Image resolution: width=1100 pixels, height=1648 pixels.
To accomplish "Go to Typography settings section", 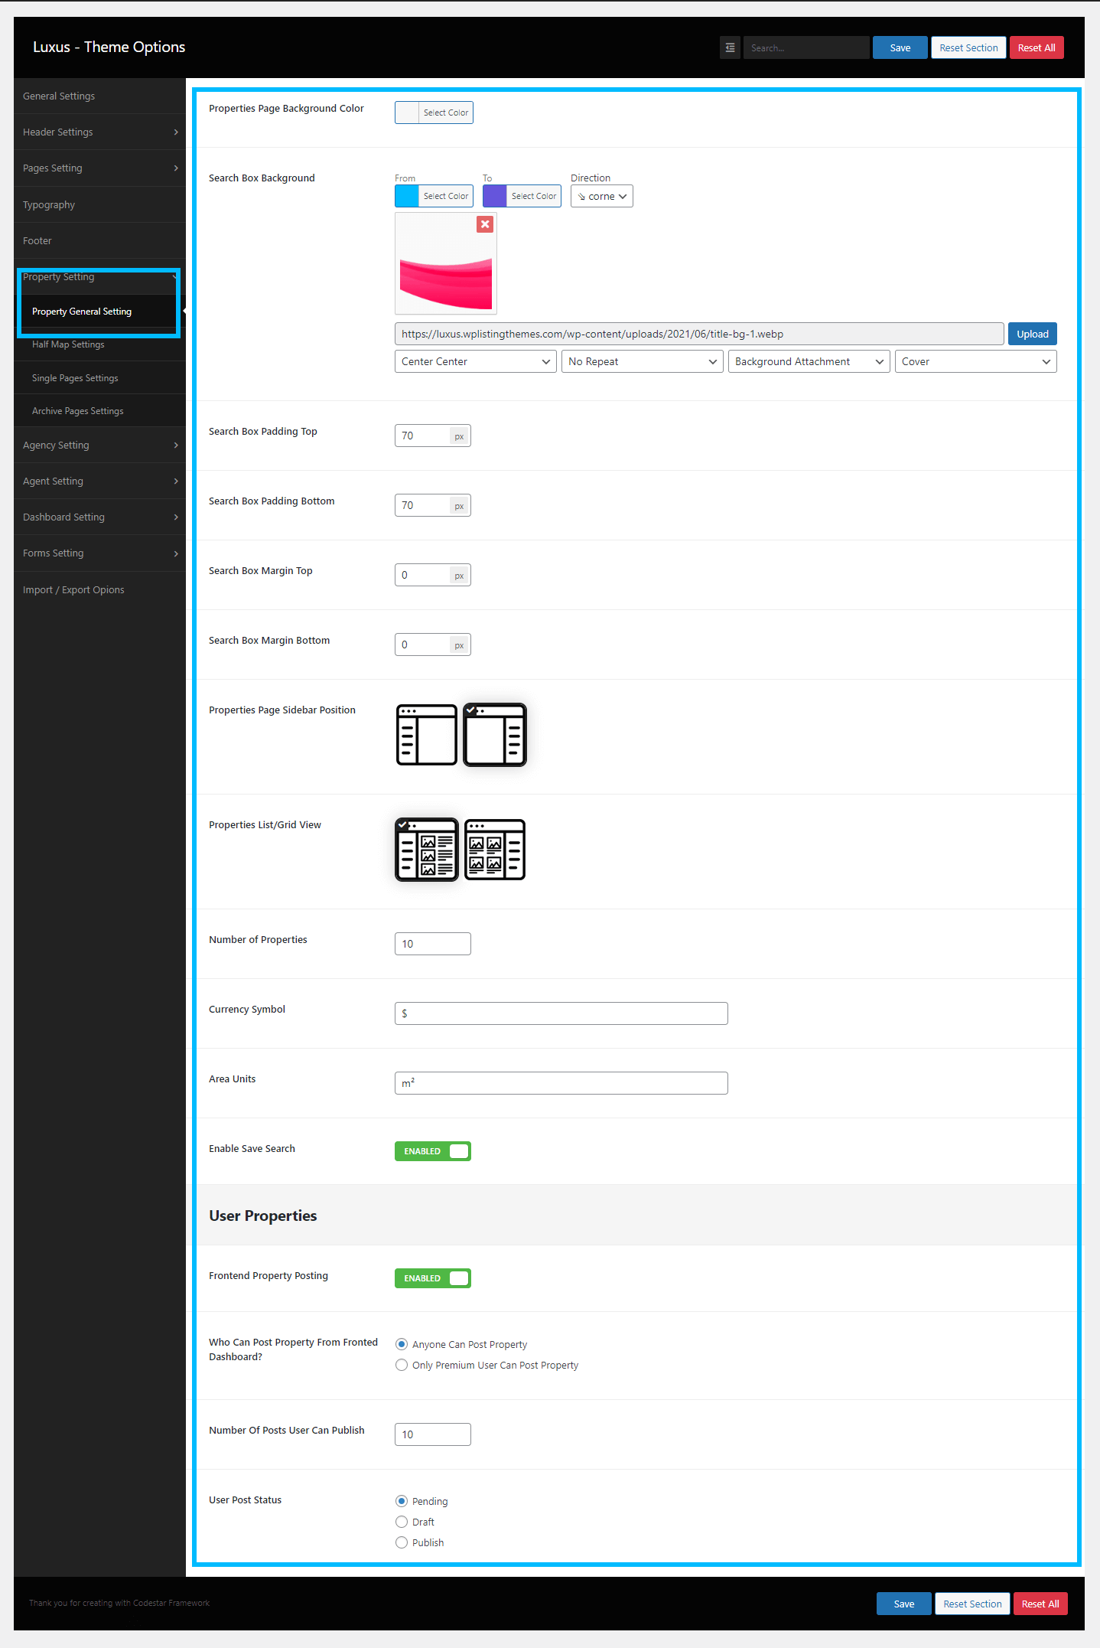I will pos(49,205).
